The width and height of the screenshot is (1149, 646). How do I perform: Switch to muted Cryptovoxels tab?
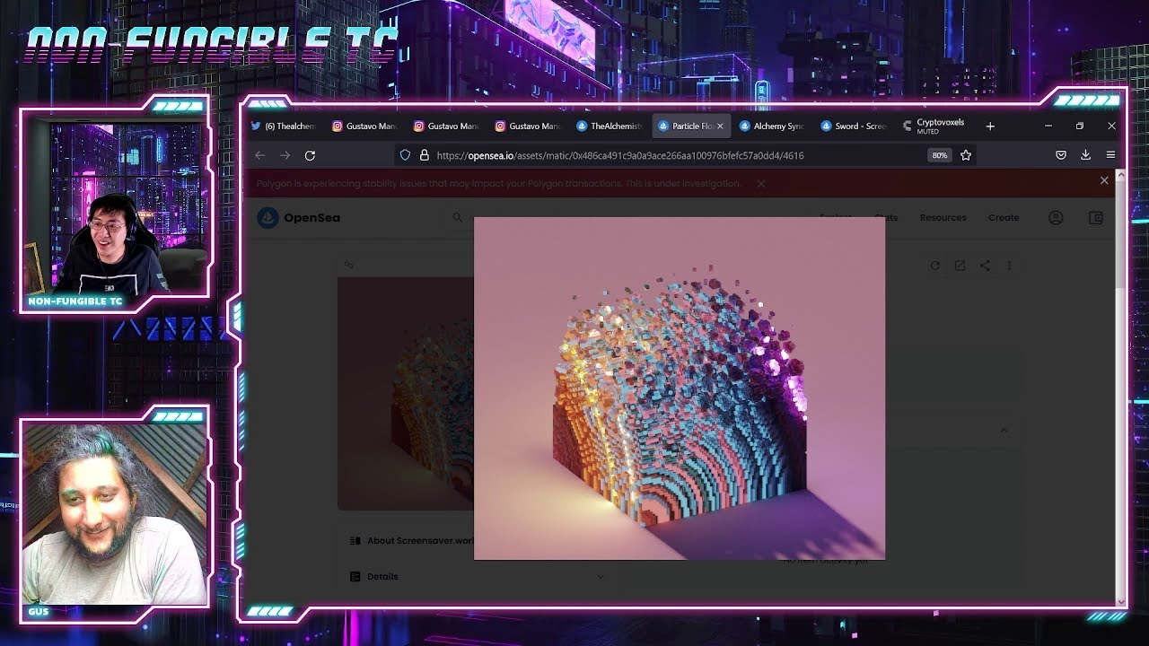point(934,127)
